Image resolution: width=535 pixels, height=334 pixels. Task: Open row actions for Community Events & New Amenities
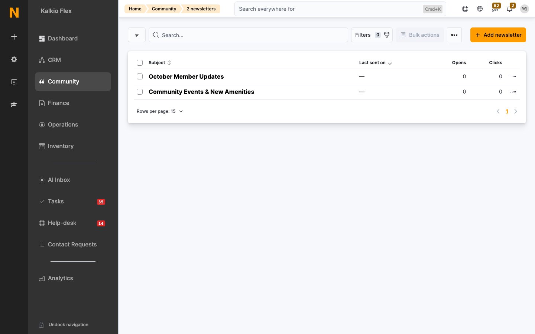pyautogui.click(x=513, y=92)
